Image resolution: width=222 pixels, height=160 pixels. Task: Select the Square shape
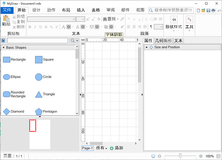coord(44,60)
